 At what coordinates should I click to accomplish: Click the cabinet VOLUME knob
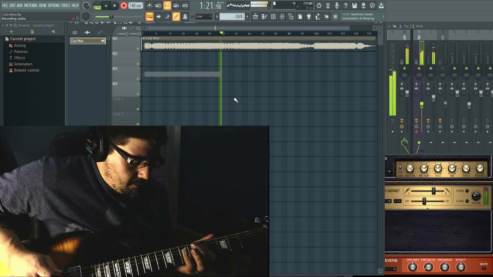tap(476, 196)
